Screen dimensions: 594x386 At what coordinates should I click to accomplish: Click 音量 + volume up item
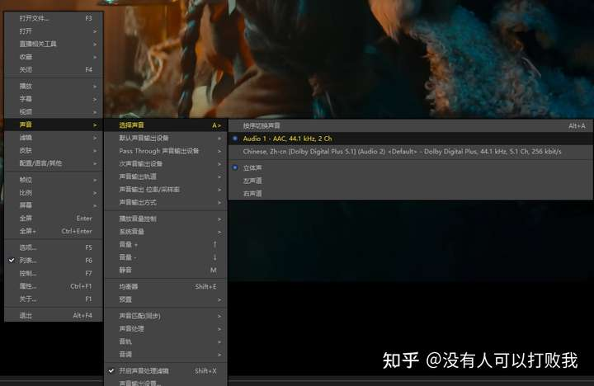click(x=166, y=244)
